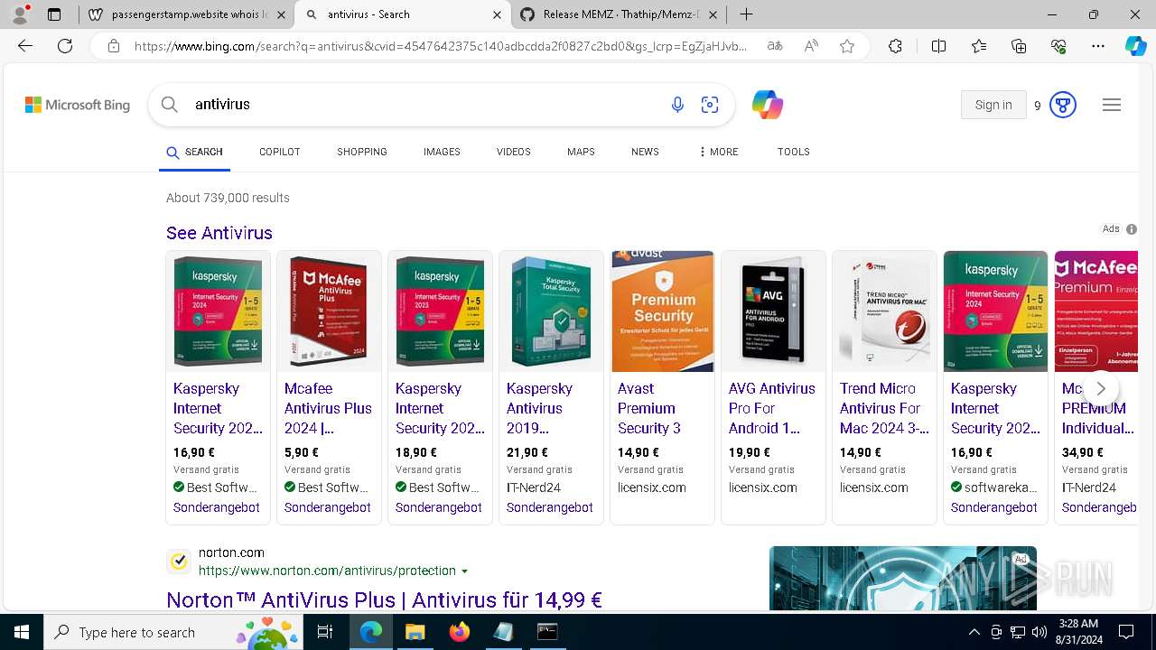Refresh the current page
Screen dimensions: 1156x650
(x=65, y=46)
